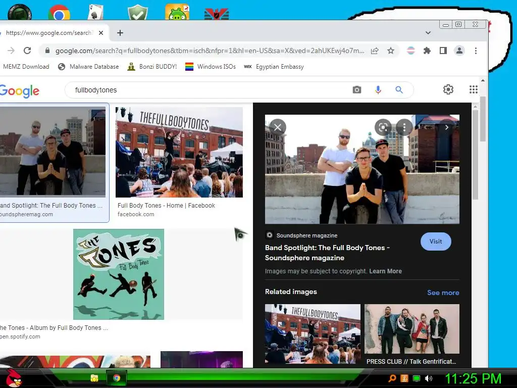Open site info via padlock icon
517x388 pixels.
click(x=47, y=51)
